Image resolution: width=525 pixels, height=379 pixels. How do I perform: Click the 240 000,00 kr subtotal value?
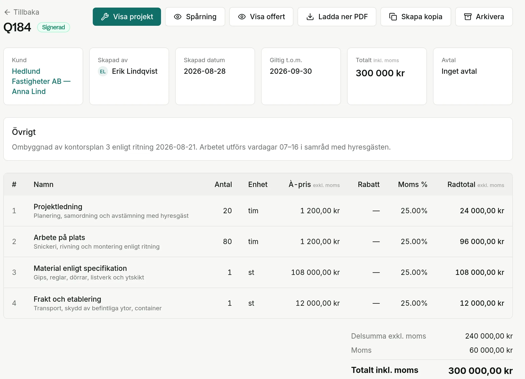[489, 336]
